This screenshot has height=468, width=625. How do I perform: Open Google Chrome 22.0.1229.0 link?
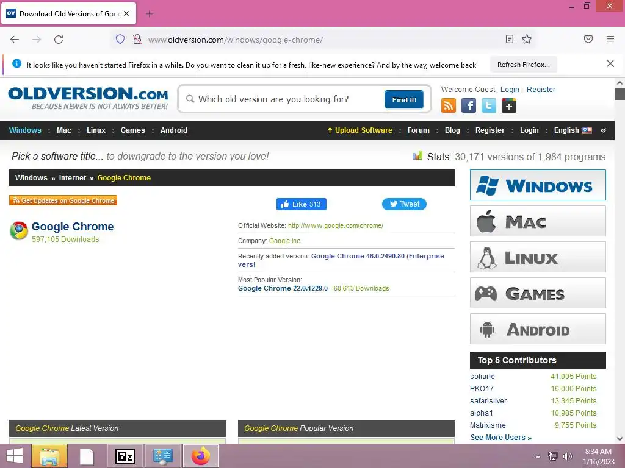click(x=283, y=288)
